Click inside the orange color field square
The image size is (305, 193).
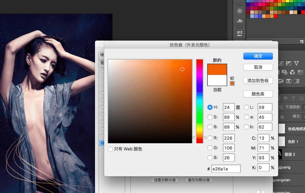[150, 101]
